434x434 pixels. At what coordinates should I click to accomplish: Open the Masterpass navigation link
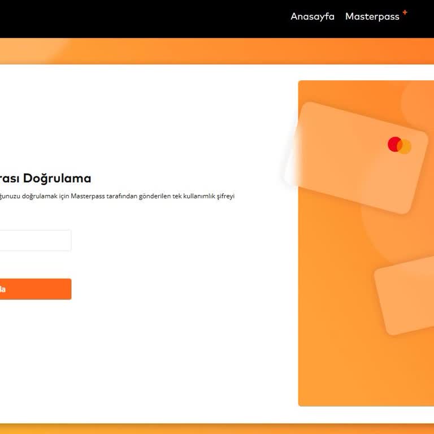(372, 16)
